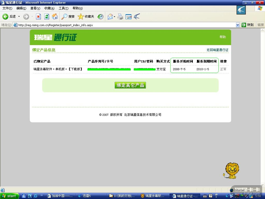This screenshot has height=199, width=265.
Task: Open 加油中国 taskbar window
Action: 60,196
